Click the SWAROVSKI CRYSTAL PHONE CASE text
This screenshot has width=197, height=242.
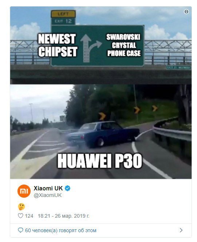click(x=123, y=45)
